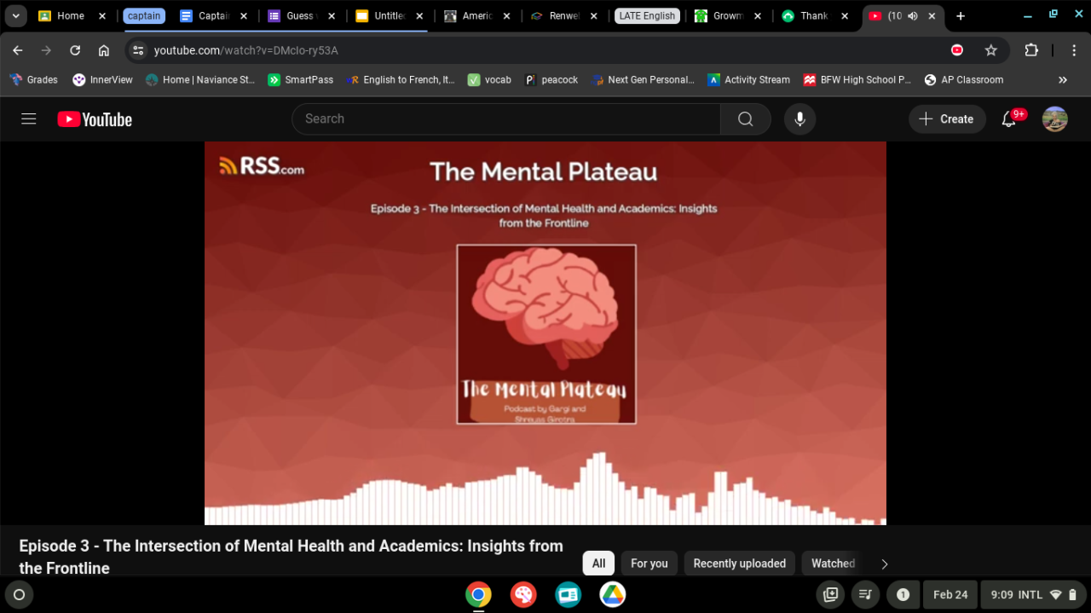Click the Create button
1091x613 pixels.
pyautogui.click(x=947, y=119)
